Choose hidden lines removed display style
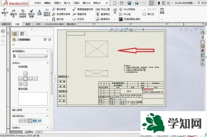 pos(30,121)
